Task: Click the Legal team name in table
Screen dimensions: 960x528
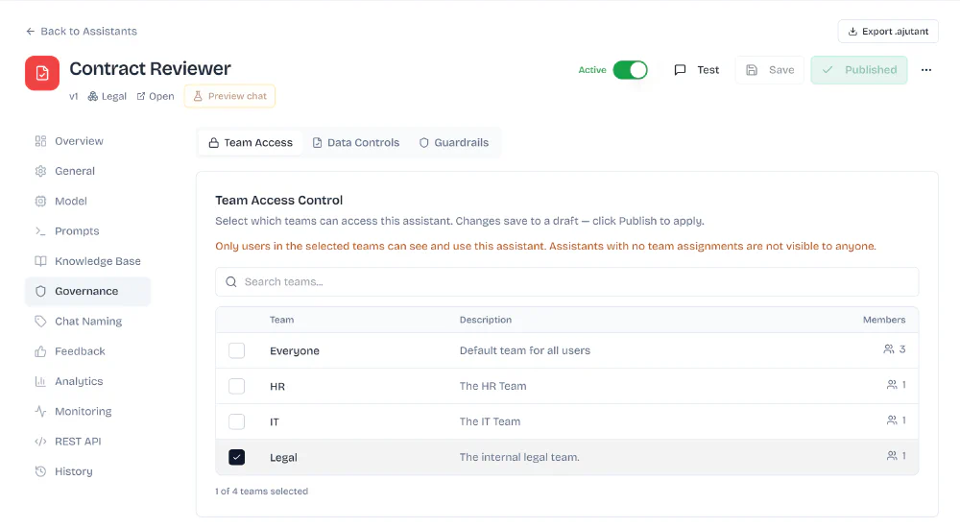Action: pos(283,458)
